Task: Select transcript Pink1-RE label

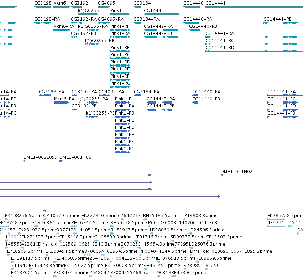Action: tap(120, 69)
